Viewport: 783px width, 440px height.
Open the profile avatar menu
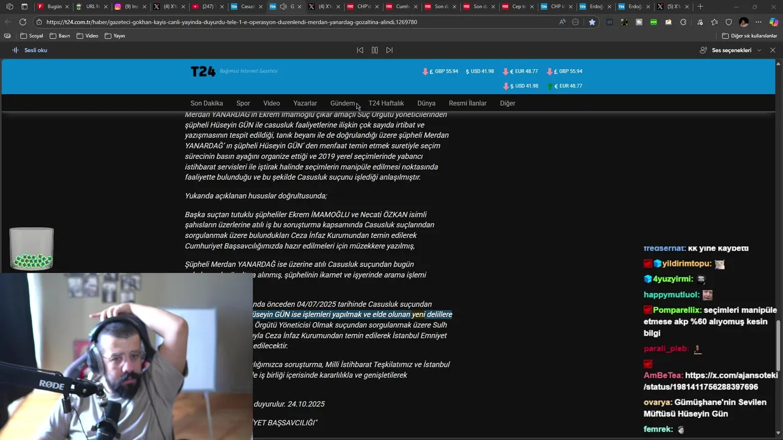[744, 22]
